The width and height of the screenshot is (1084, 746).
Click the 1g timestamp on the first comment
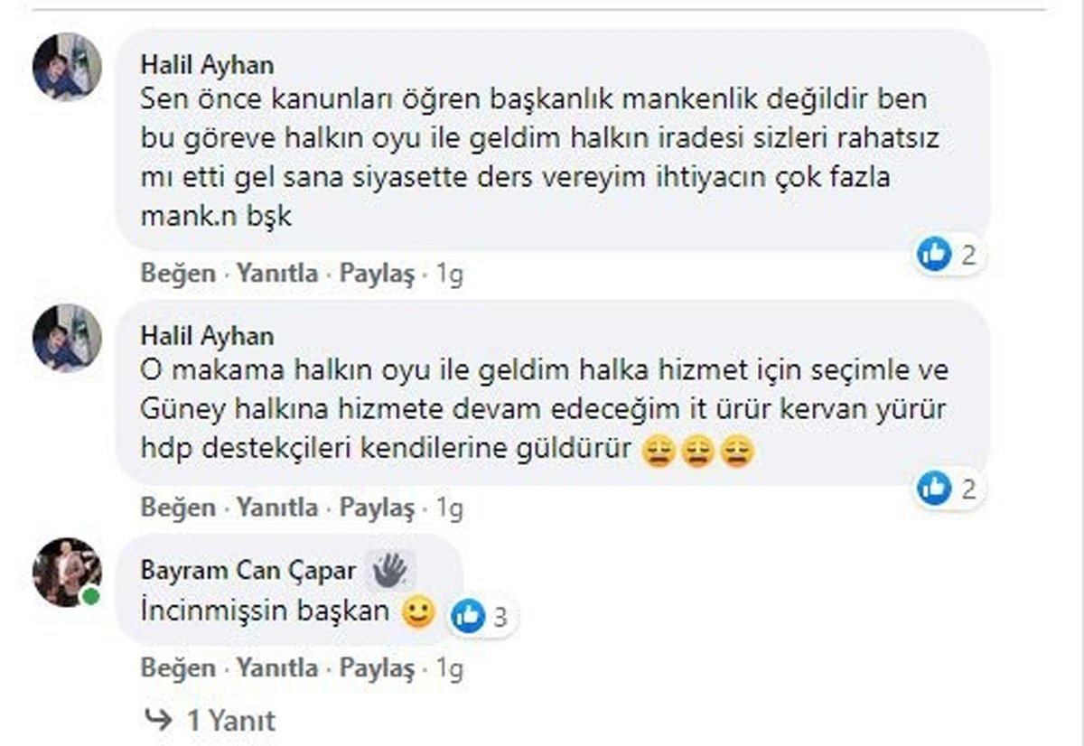tap(449, 274)
